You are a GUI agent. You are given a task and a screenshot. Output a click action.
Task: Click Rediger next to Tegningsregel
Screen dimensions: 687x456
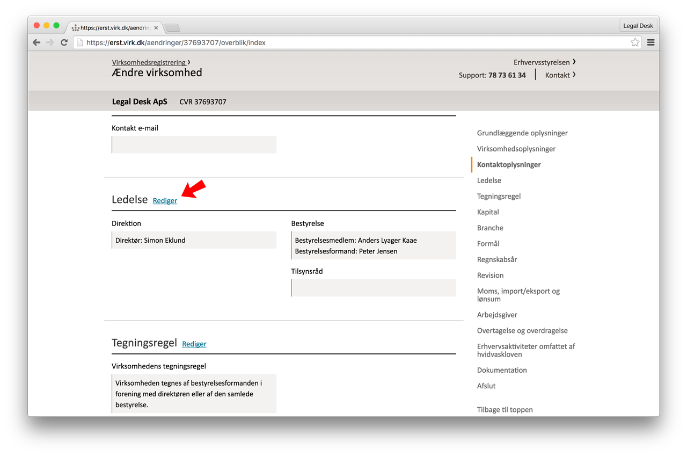194,344
